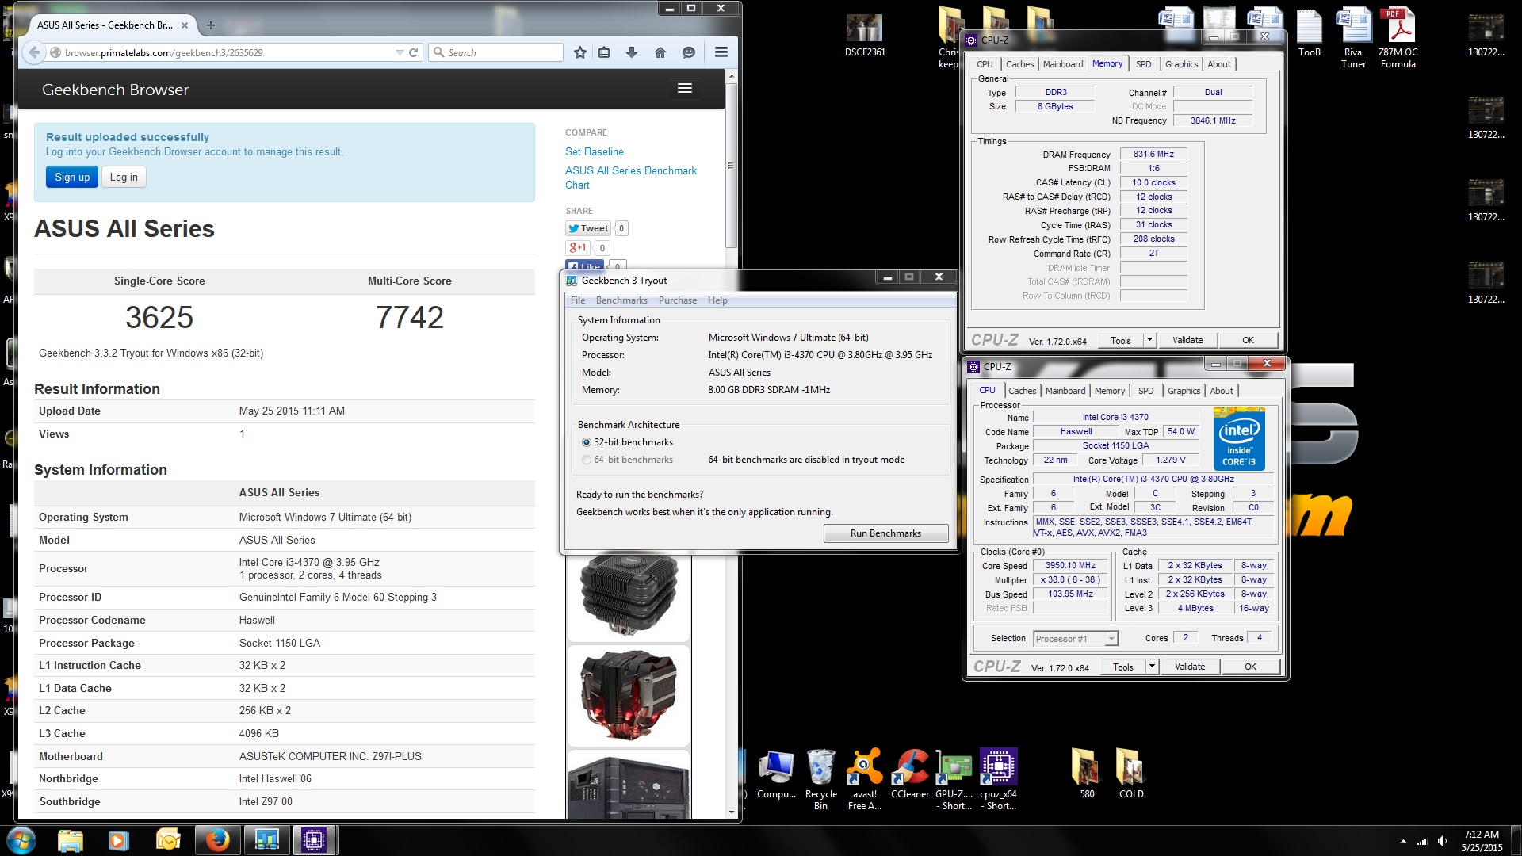Open ASUS All Series Benchmark Chart link
Image resolution: width=1522 pixels, height=856 pixels.
pos(631,178)
